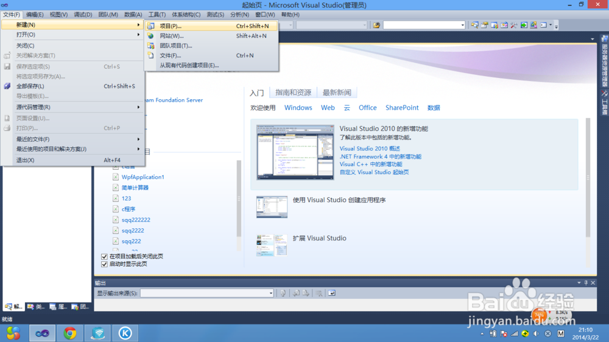609x342 pixels.
Task: Switch to the 最新新闻 tab
Action: point(337,92)
